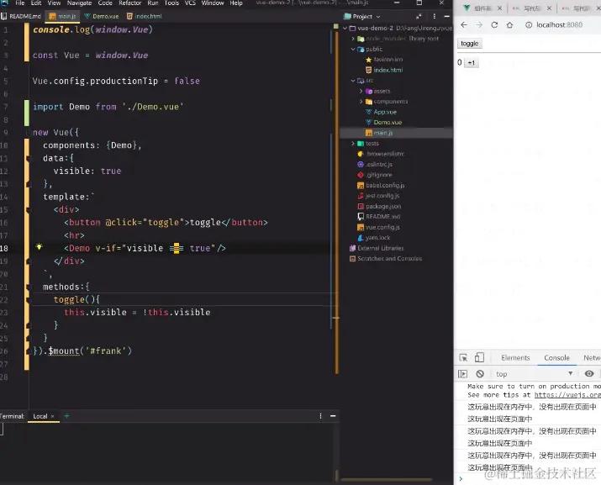Collapse the src folder
The height and width of the screenshot is (485, 601).
[x=353, y=81]
